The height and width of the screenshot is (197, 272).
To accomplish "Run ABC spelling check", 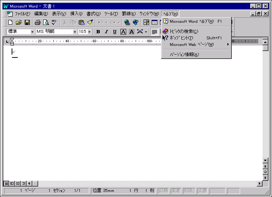I will 54,22.
